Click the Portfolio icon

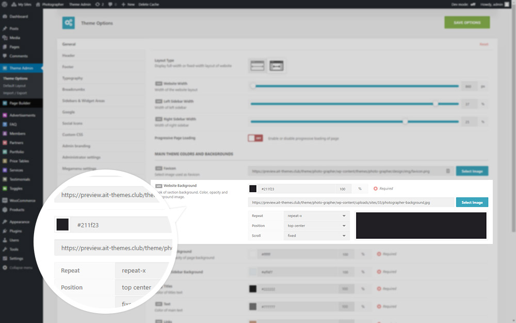5,152
